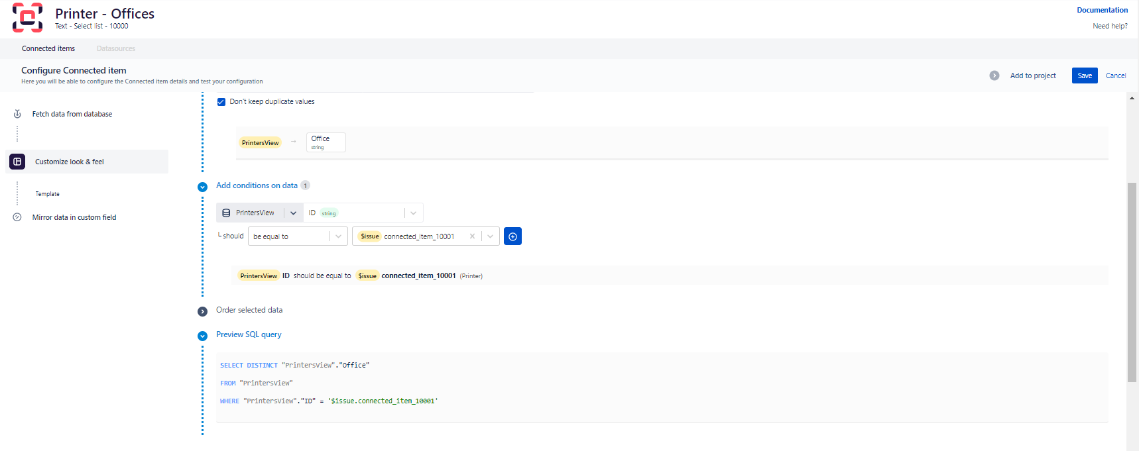Click the vertical scrollbar thumb

[1132, 281]
